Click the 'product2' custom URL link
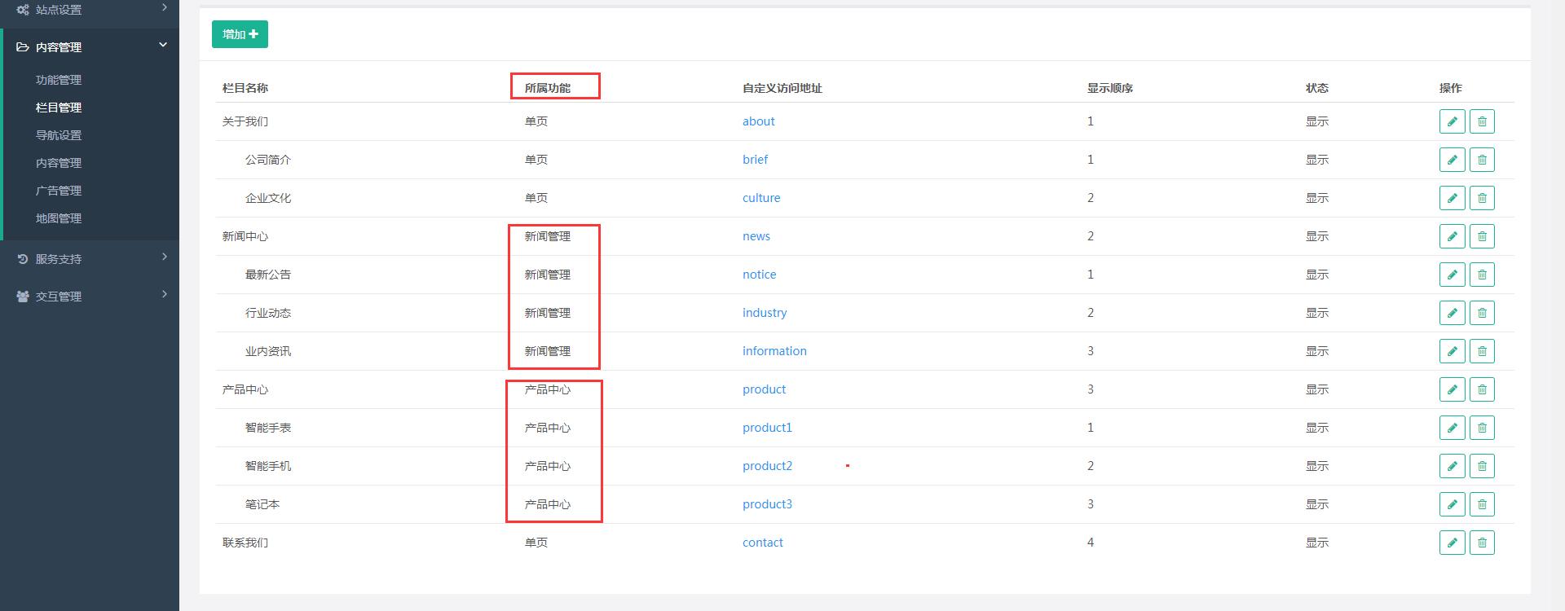1565x611 pixels. point(767,466)
